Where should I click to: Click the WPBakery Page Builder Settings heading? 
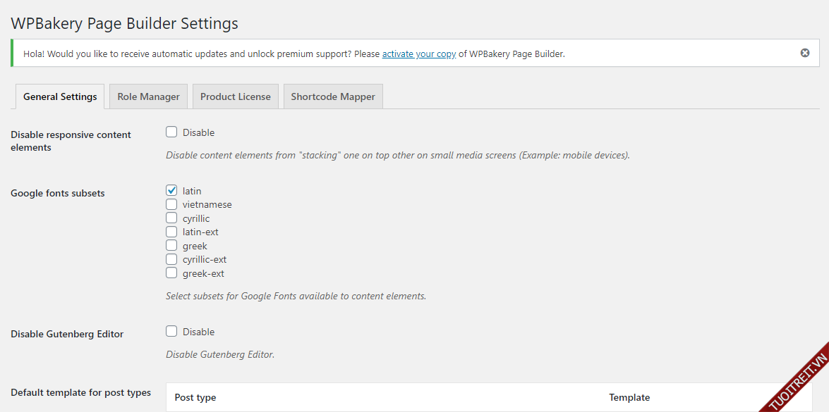coord(124,23)
